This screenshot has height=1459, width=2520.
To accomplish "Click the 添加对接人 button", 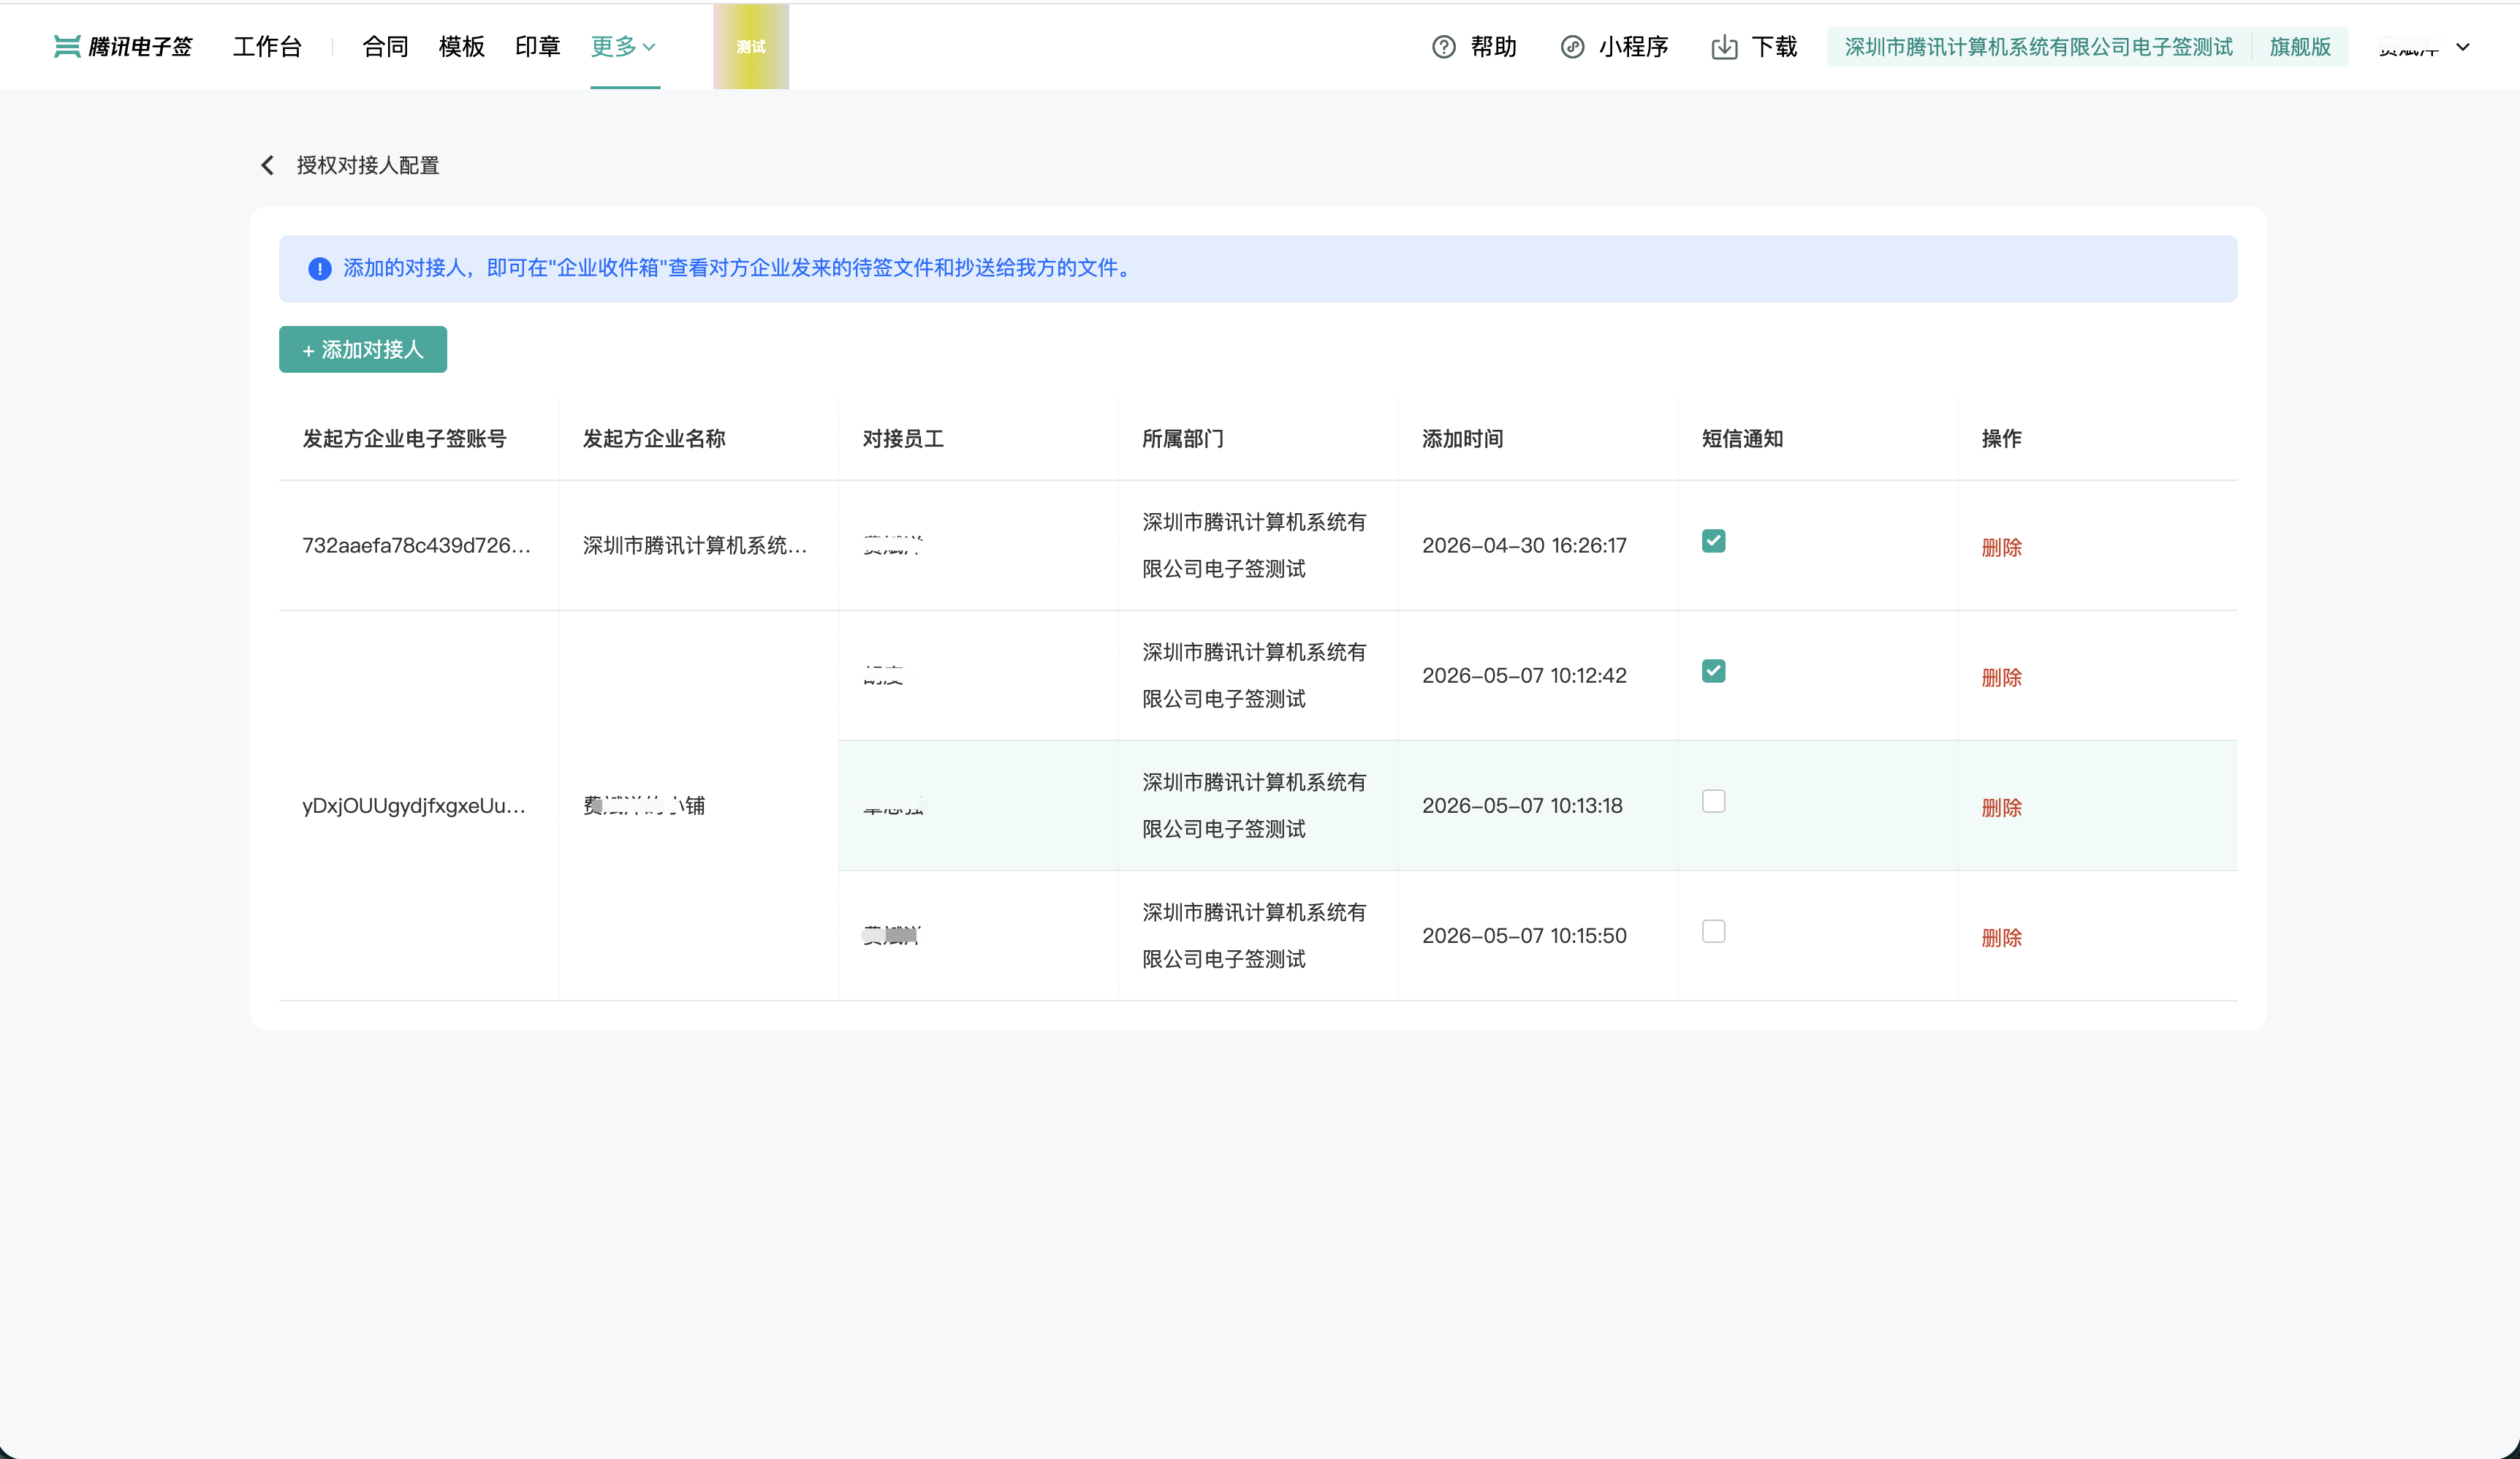I will 363,350.
